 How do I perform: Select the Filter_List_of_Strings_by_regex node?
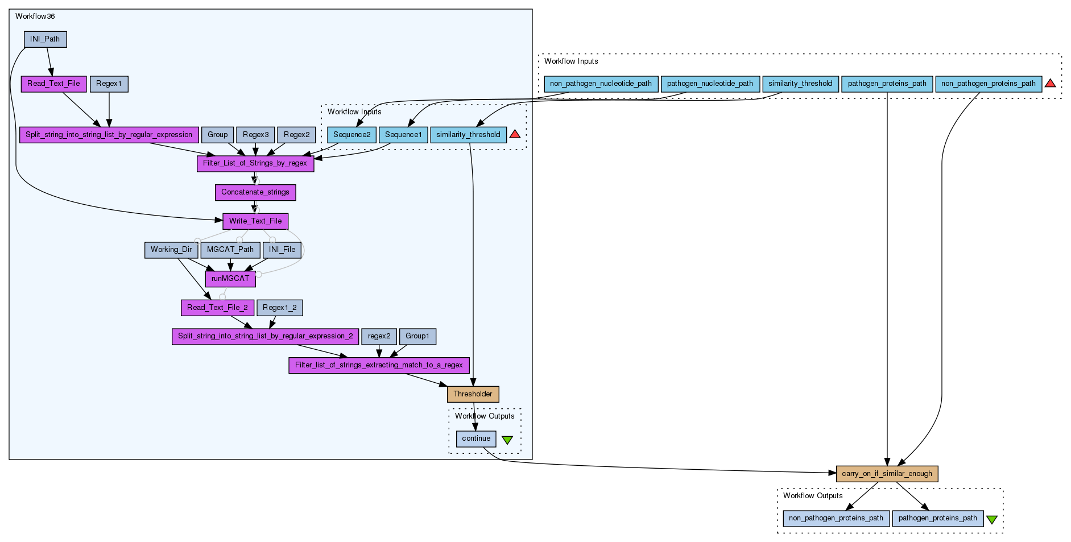[255, 163]
